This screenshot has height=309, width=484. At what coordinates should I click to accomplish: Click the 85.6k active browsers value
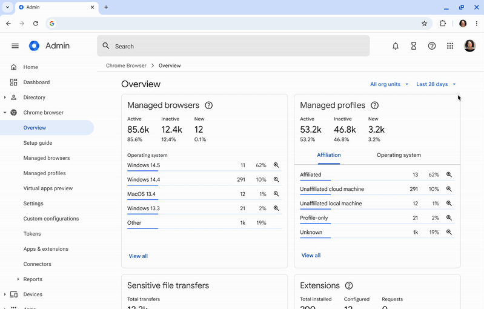click(138, 130)
